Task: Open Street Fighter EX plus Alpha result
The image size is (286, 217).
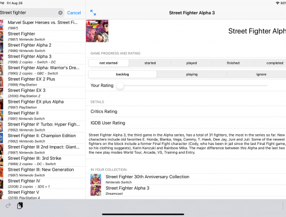Action: (43, 104)
